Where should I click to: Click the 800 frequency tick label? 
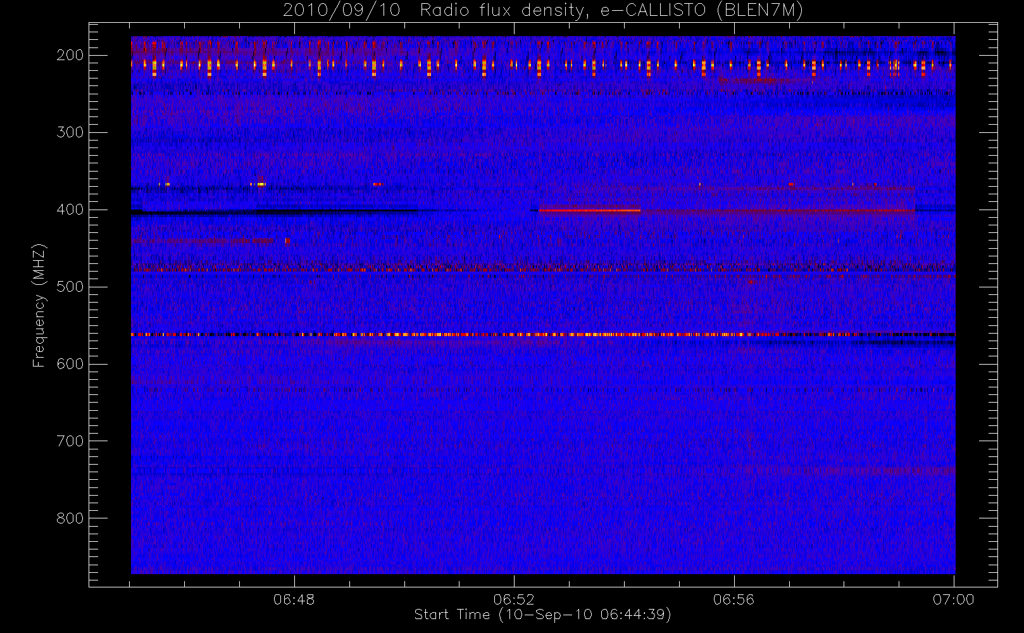click(x=70, y=518)
